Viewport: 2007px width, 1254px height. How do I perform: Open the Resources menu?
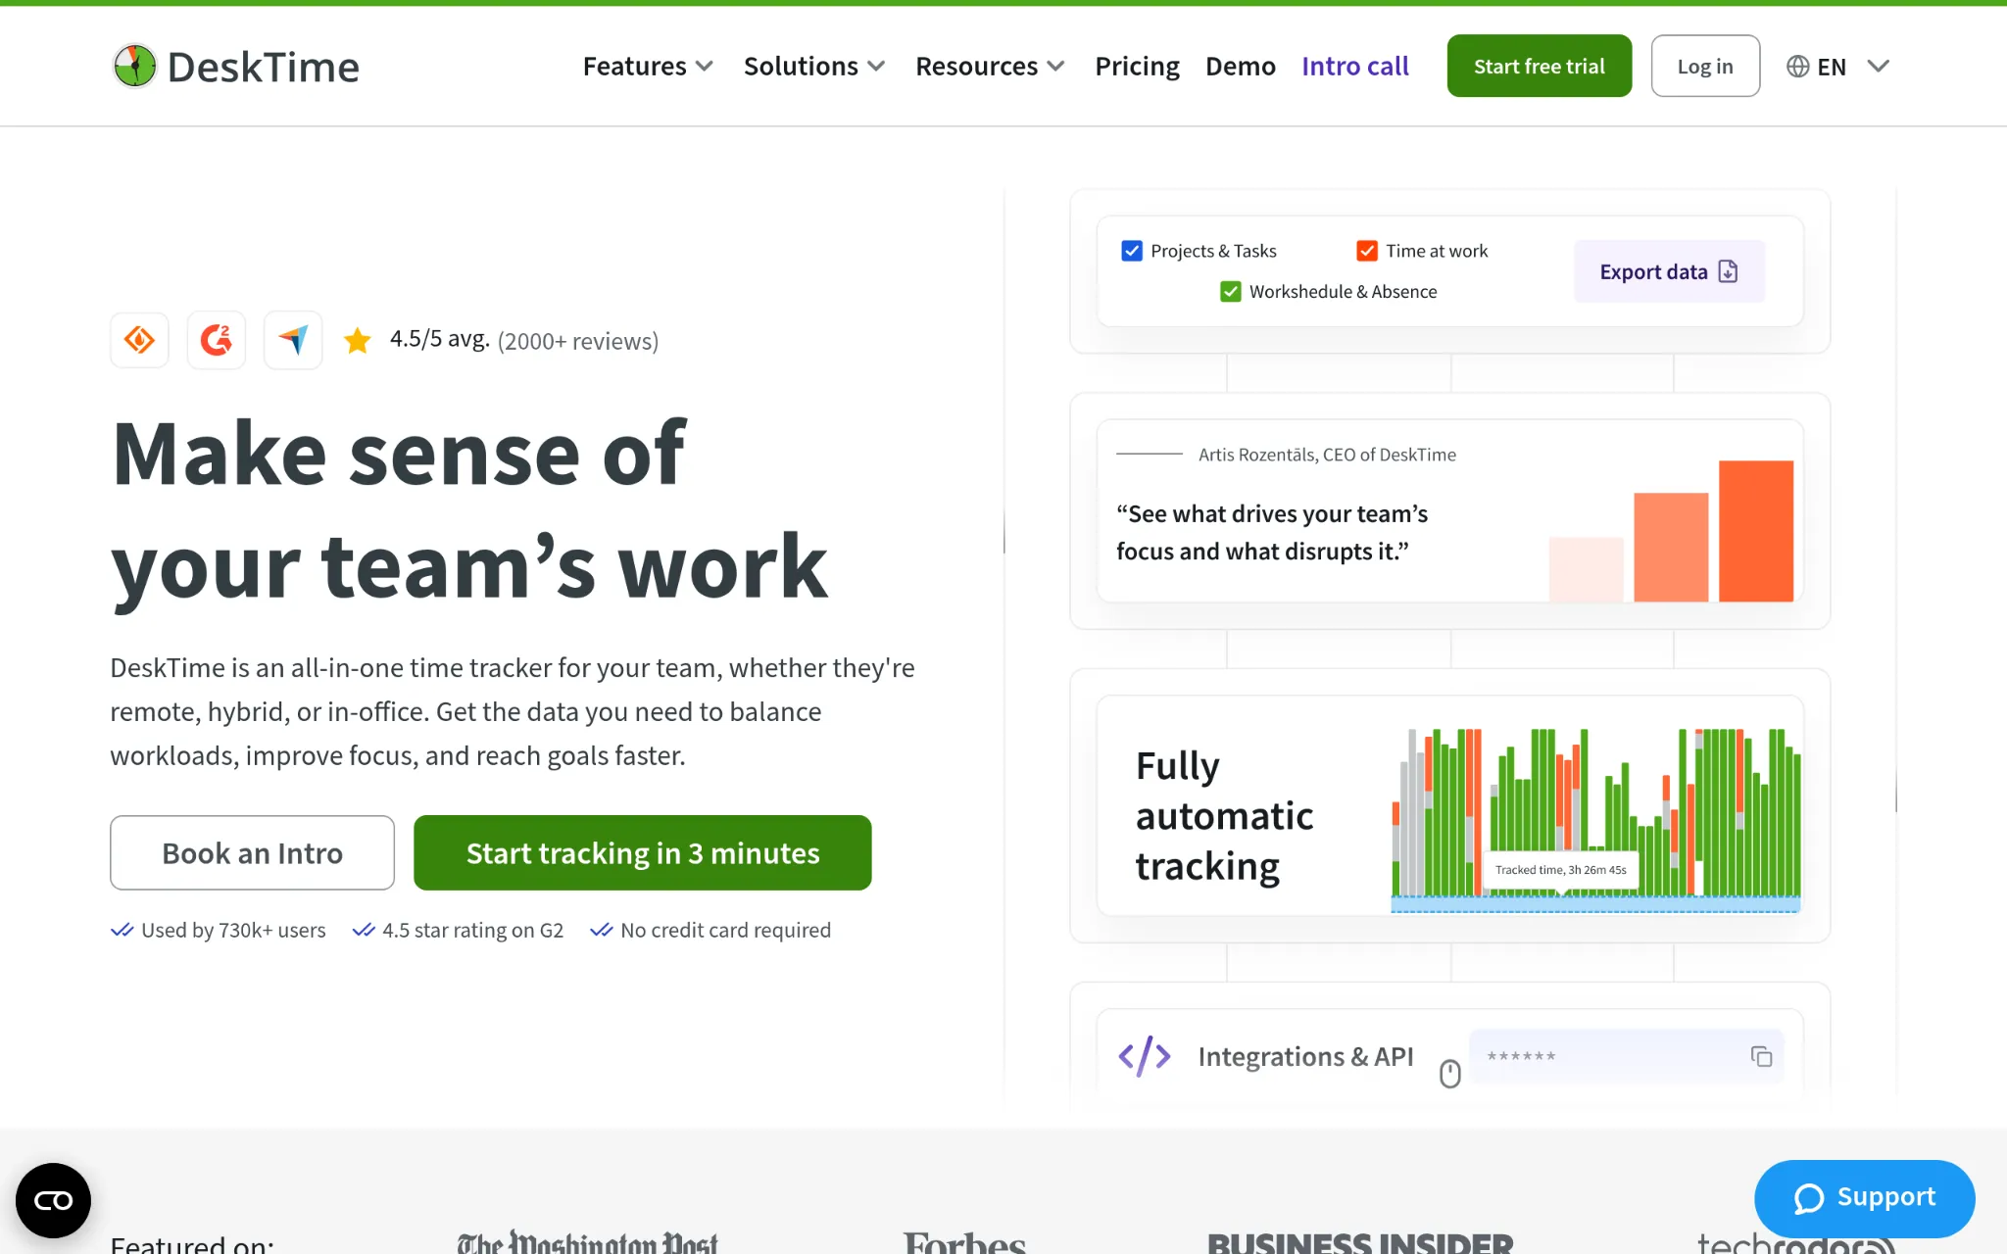tap(990, 66)
